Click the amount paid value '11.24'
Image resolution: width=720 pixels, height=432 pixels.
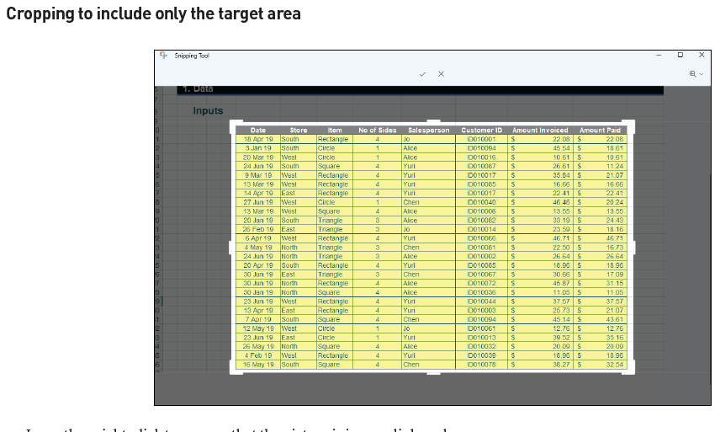click(x=615, y=167)
